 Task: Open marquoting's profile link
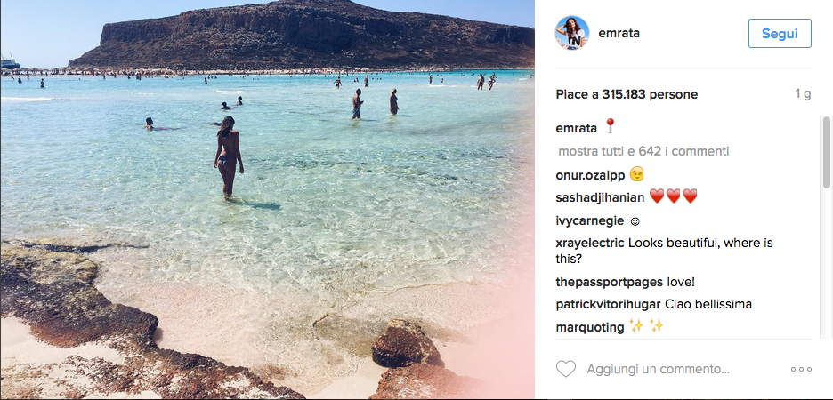(590, 327)
